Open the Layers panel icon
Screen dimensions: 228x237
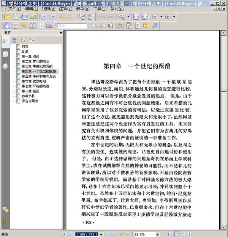(x=5, y=66)
